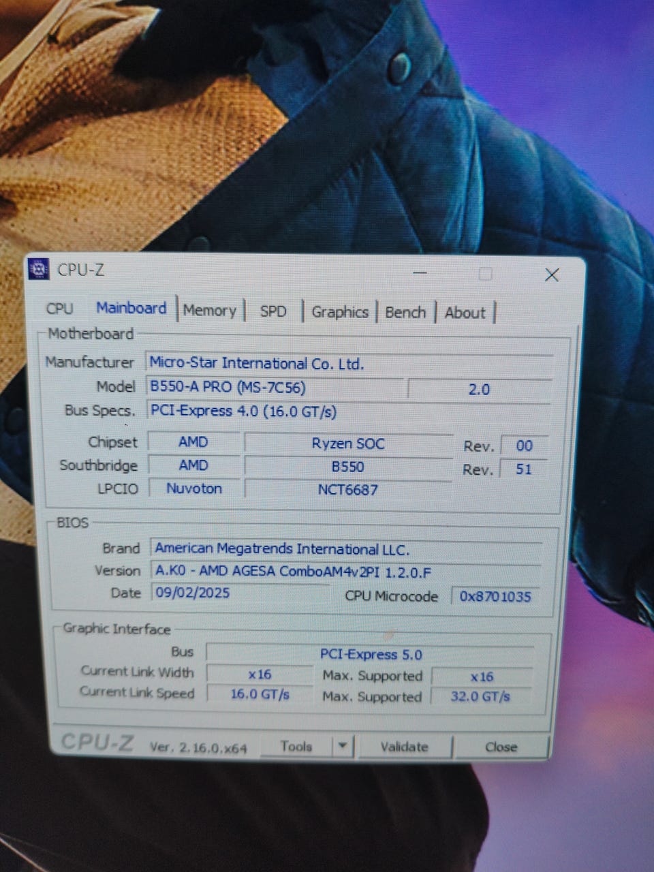This screenshot has width=654, height=872.
Task: Click the Southbridge row's AMD vendor field
Action: (x=193, y=465)
